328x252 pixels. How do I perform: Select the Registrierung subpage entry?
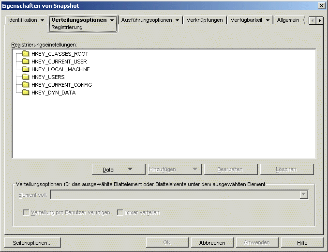pos(67,28)
